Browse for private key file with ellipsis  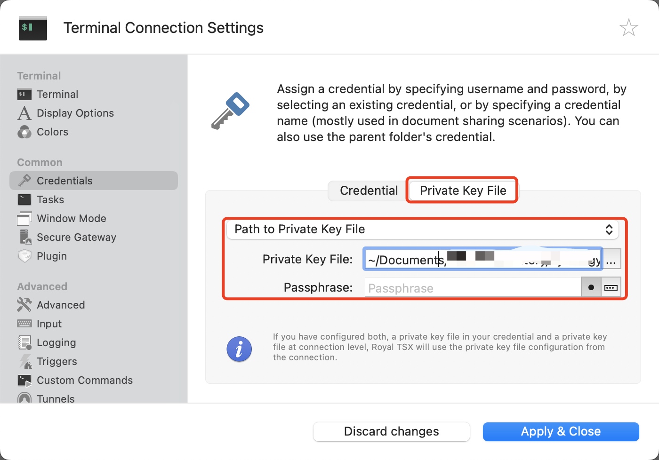[611, 259]
